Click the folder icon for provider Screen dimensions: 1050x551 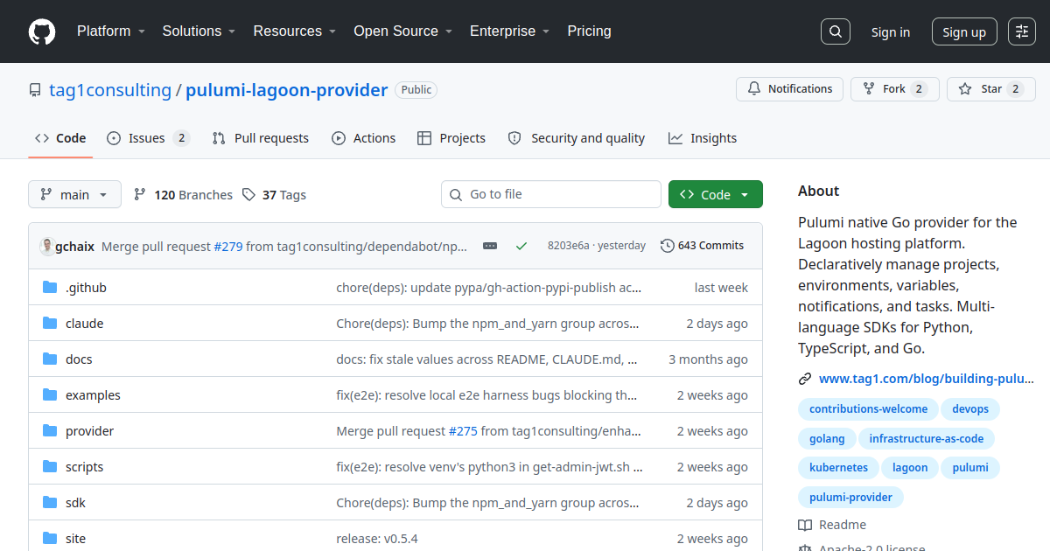50,431
